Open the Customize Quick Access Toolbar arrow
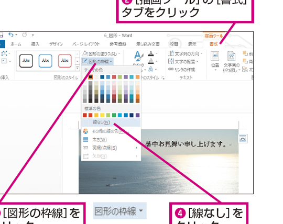 pyautogui.click(x=32, y=35)
